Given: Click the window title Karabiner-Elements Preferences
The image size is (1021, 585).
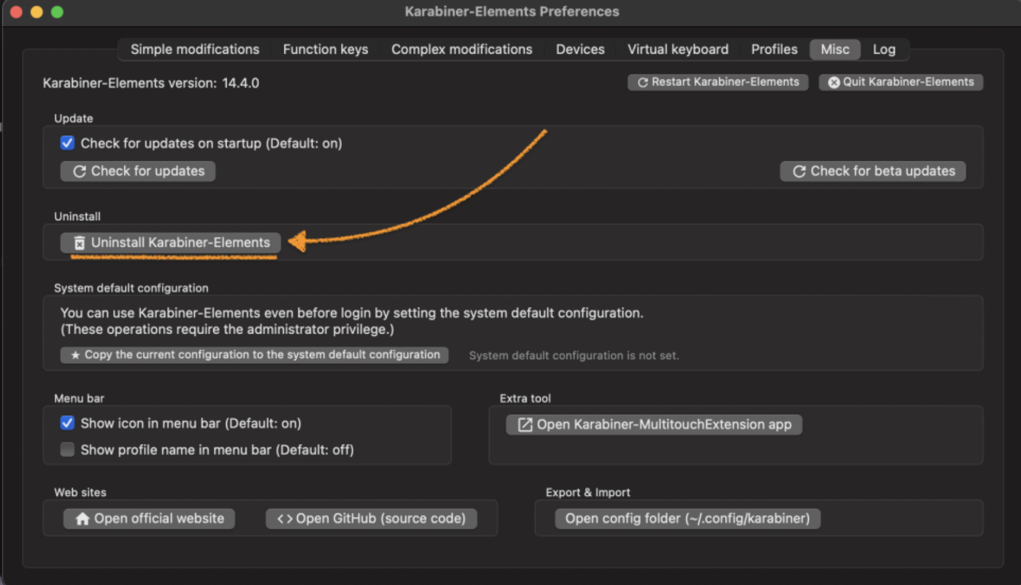Looking at the screenshot, I should tap(512, 12).
